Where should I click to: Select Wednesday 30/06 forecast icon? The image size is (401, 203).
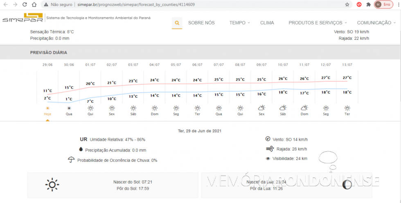coord(69,108)
